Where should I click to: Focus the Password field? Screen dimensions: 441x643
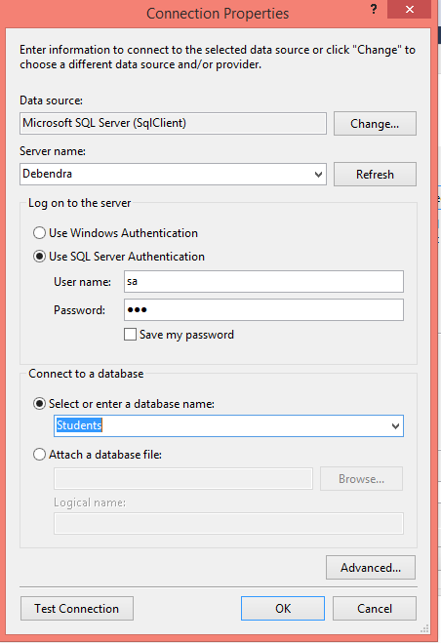(263, 309)
